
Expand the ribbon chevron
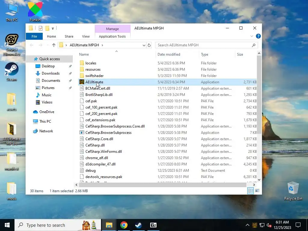coord(252,36)
